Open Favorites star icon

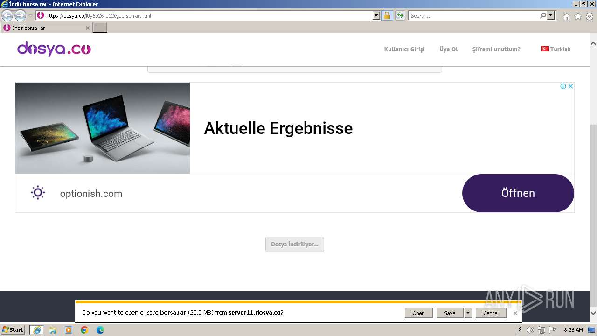pos(578,16)
